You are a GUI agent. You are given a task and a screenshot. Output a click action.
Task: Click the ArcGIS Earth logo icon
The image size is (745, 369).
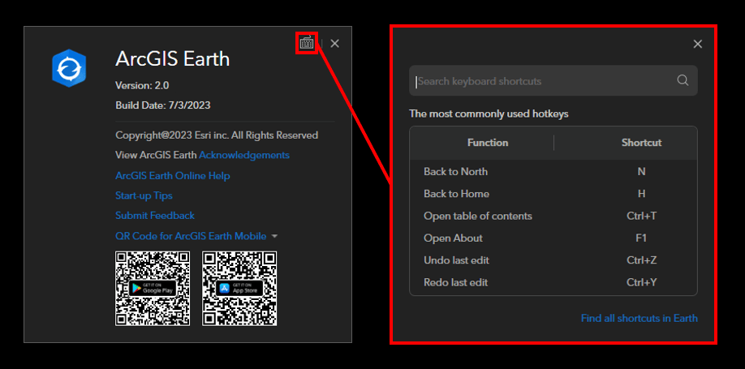(x=69, y=68)
